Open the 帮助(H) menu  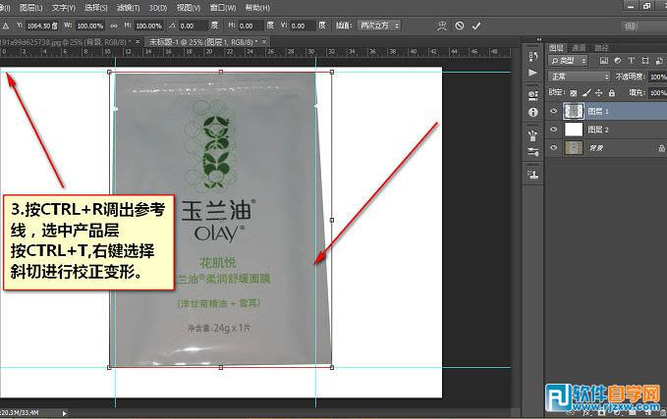257,8
